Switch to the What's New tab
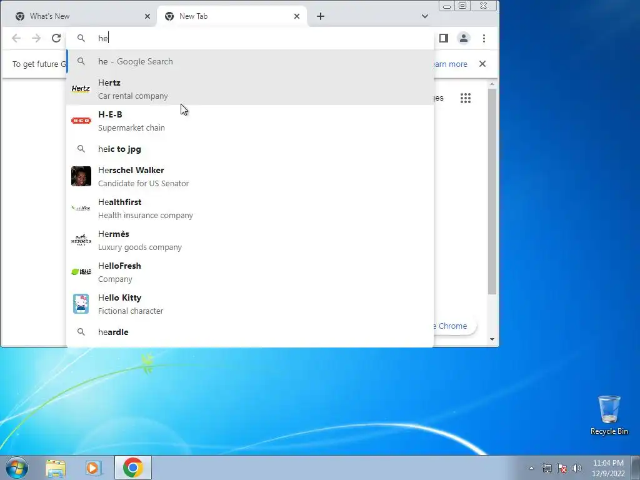This screenshot has height=480, width=640. tap(79, 16)
